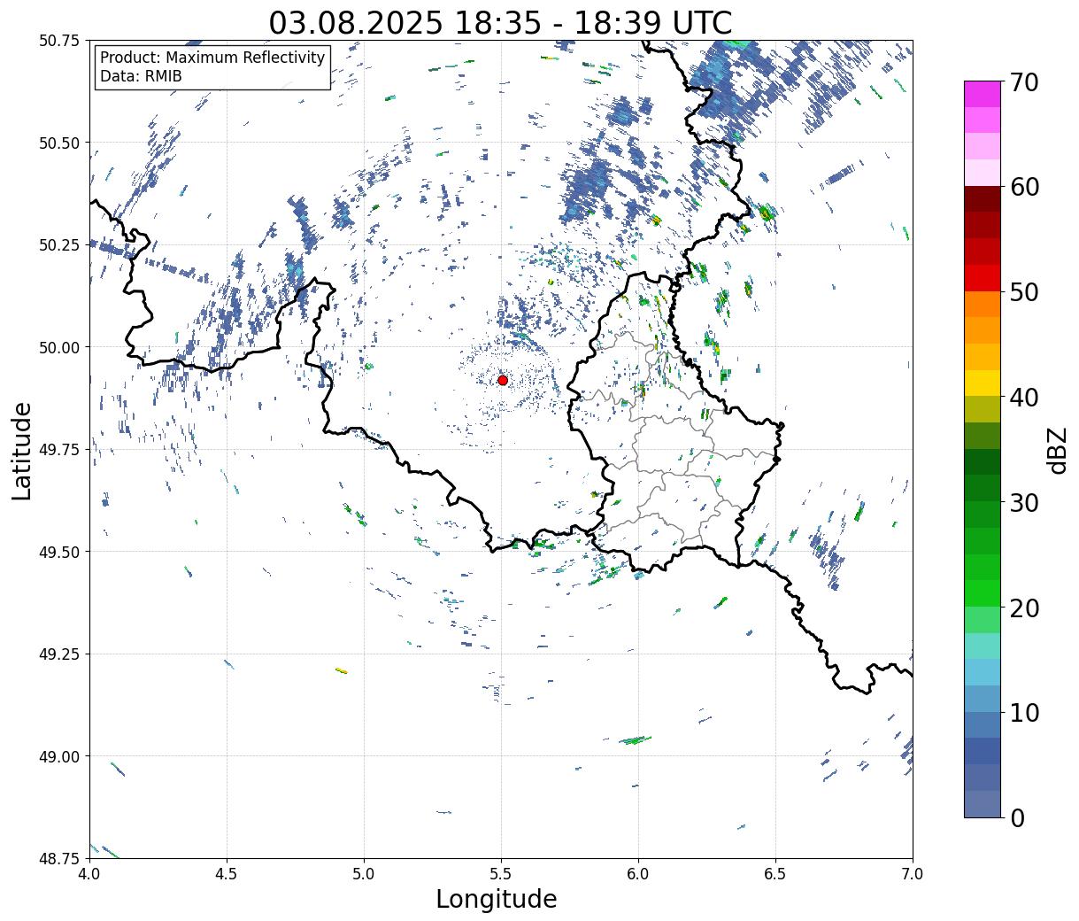This screenshot has height=921, width=1079.
Task: Click the orange colorbar segment just below 50
Action: [983, 304]
